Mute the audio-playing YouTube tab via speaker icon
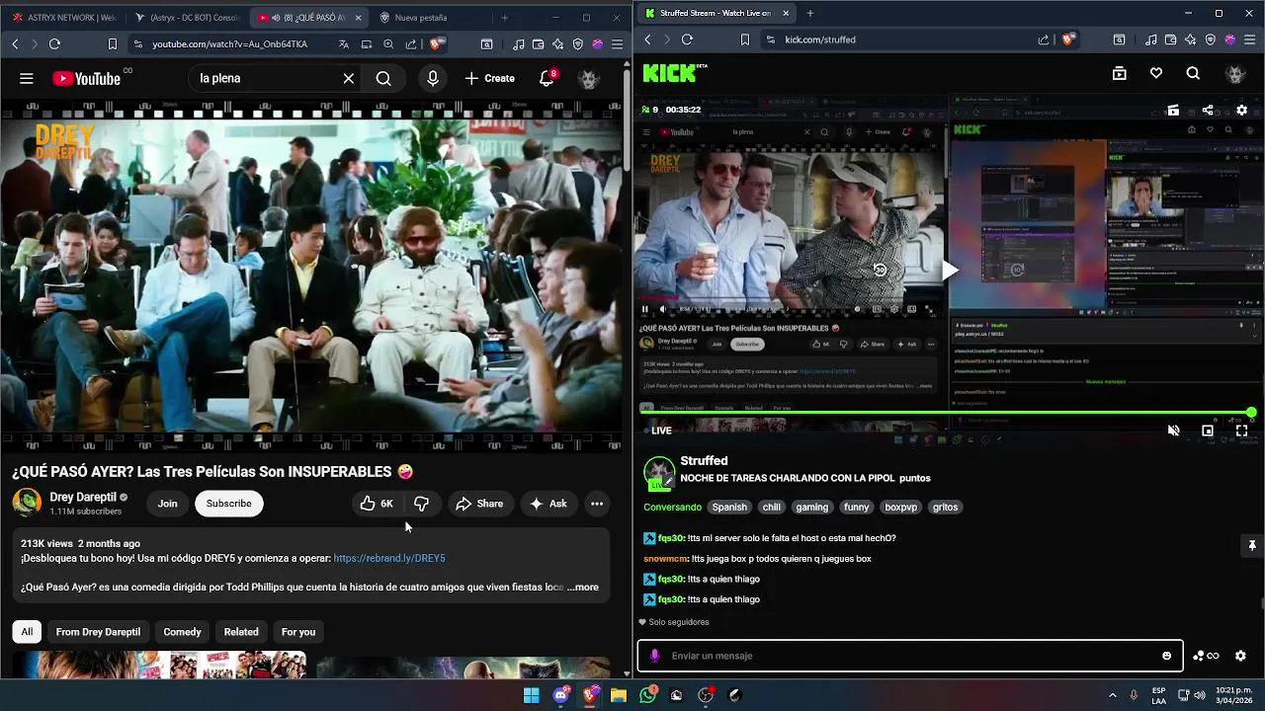This screenshot has height=711, width=1265. [x=275, y=18]
